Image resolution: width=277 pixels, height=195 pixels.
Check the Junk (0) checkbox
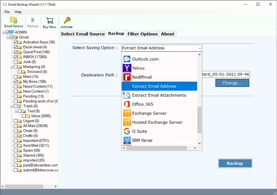(x=16, y=62)
